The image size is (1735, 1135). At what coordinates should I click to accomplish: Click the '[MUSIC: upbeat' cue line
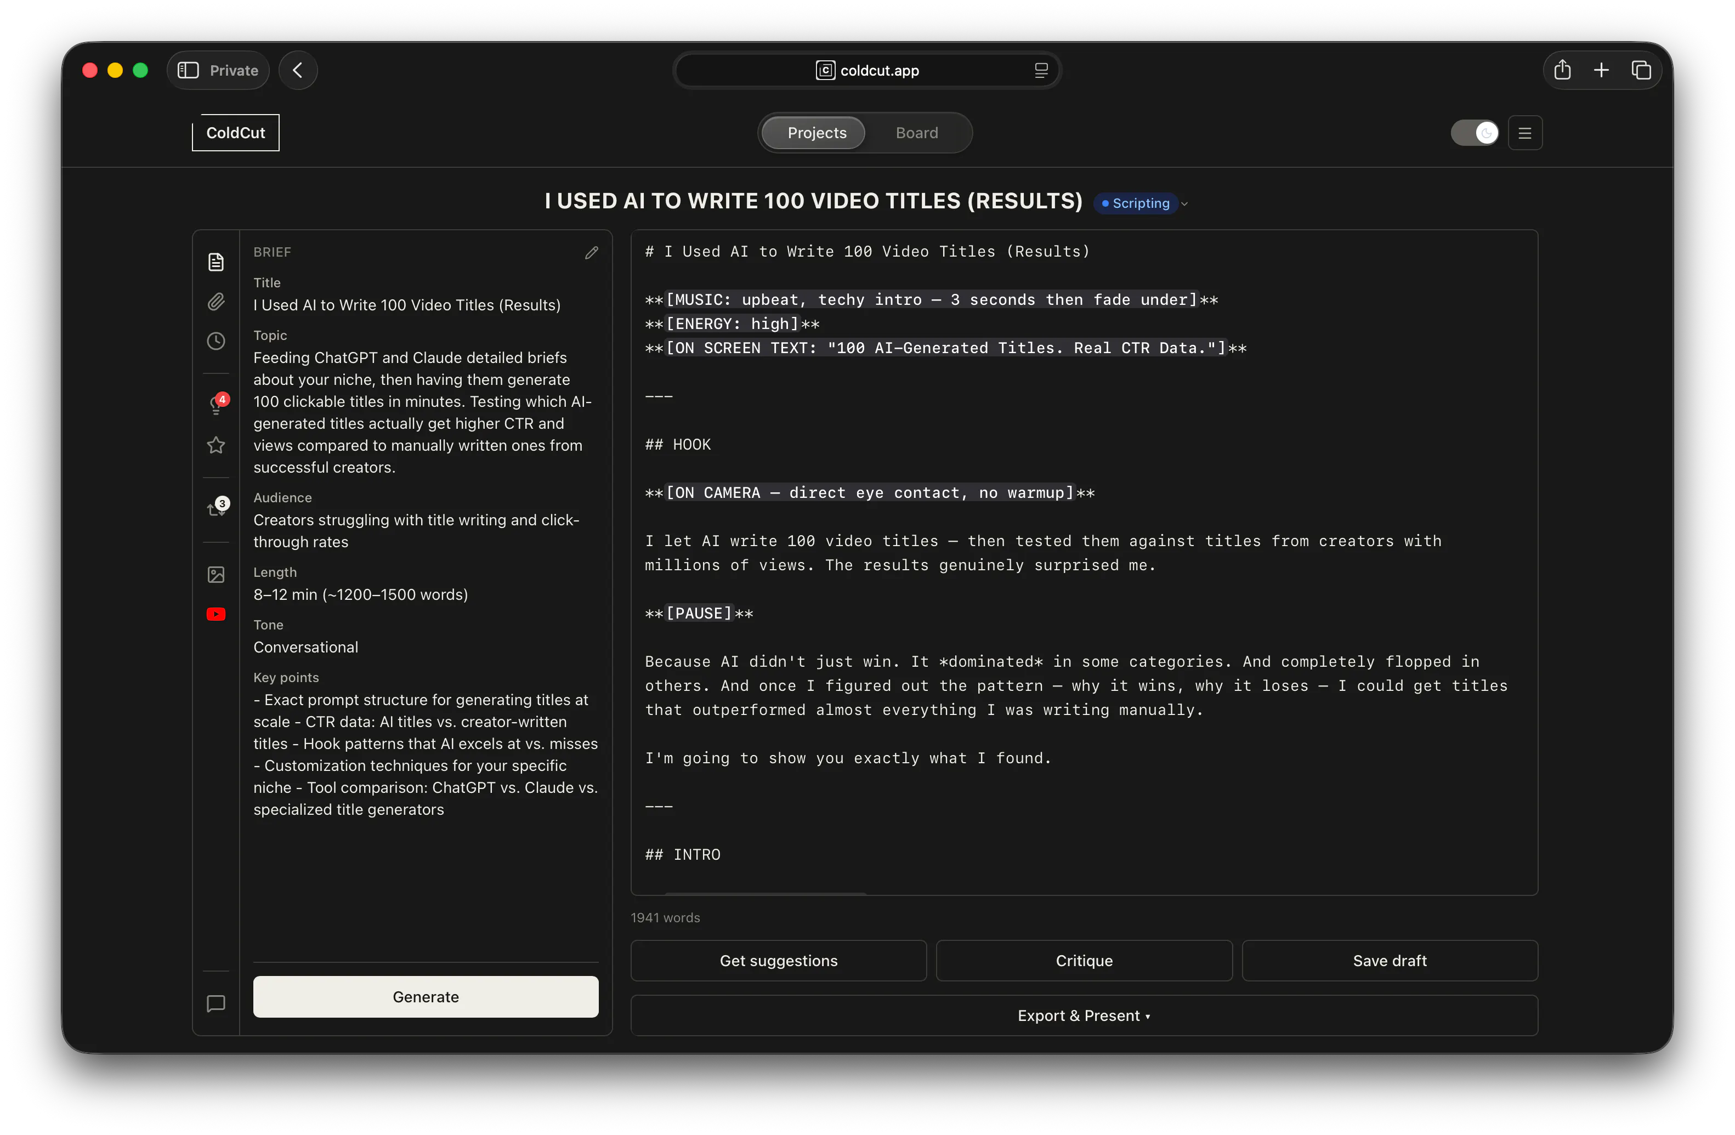click(931, 299)
